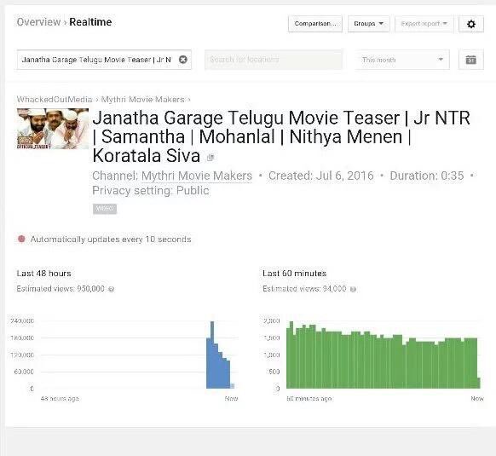
Task: Click the 48 hours ago axis label
Action: point(60,399)
